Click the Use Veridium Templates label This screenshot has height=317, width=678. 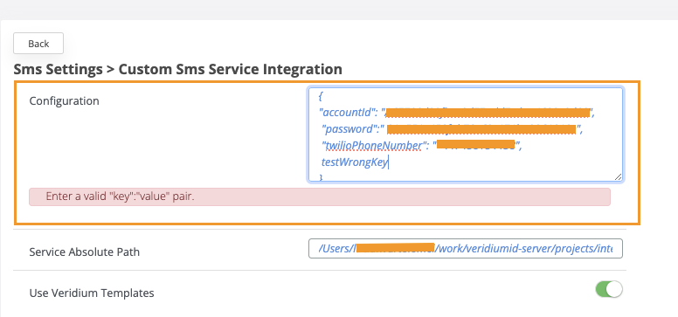92,293
